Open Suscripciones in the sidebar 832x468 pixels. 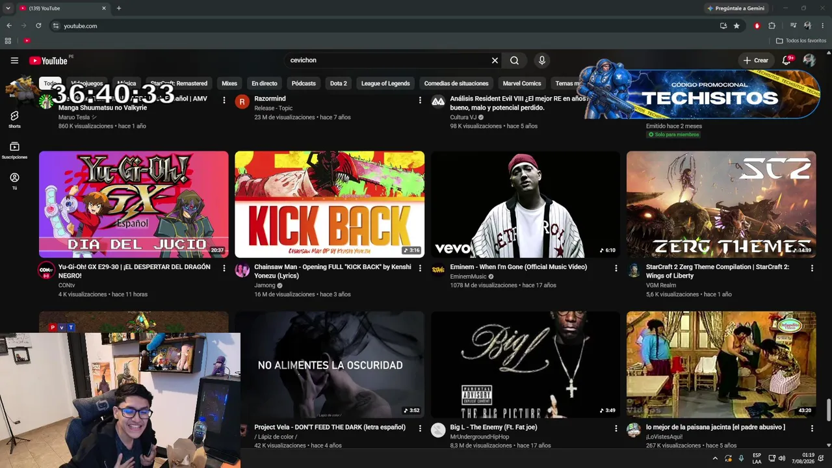coord(14,150)
